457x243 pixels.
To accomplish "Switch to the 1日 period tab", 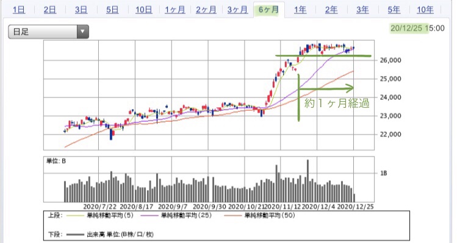I will pos(19,10).
